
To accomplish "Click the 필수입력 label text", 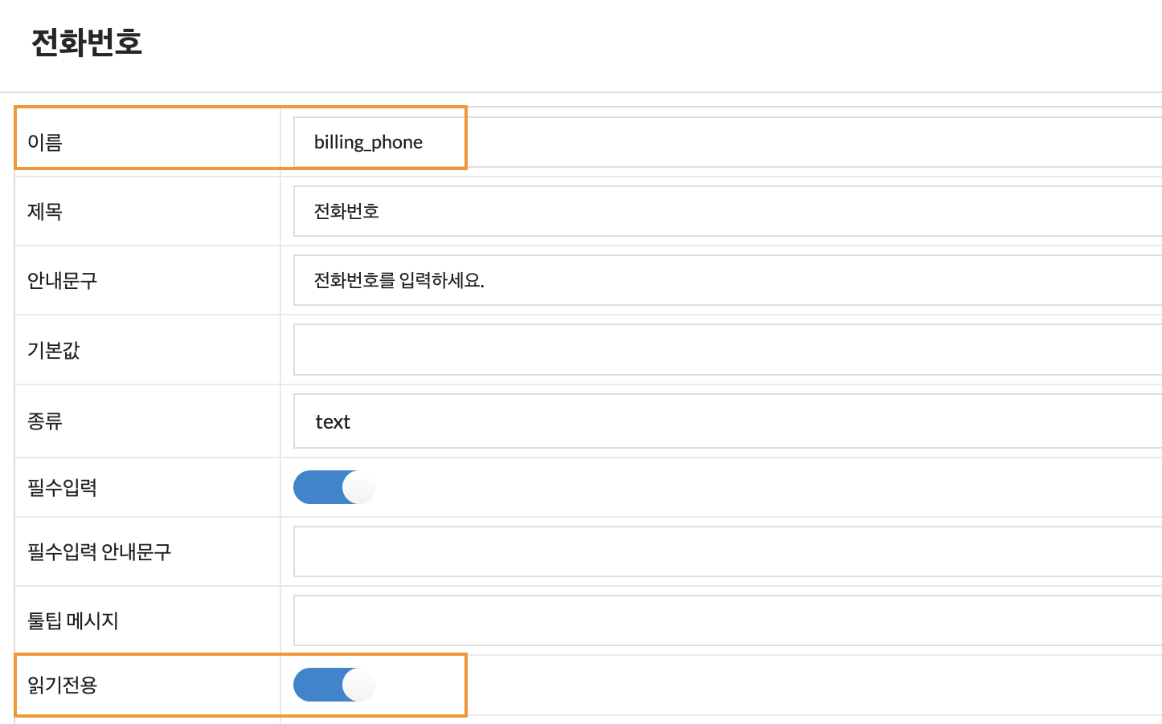I will [x=63, y=487].
